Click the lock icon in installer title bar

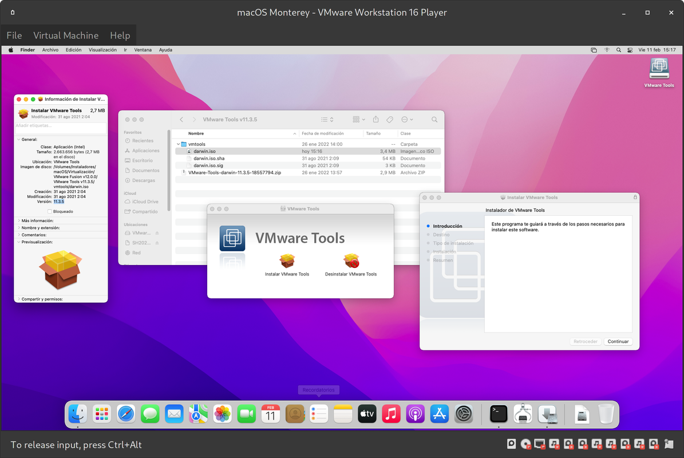pyautogui.click(x=635, y=197)
